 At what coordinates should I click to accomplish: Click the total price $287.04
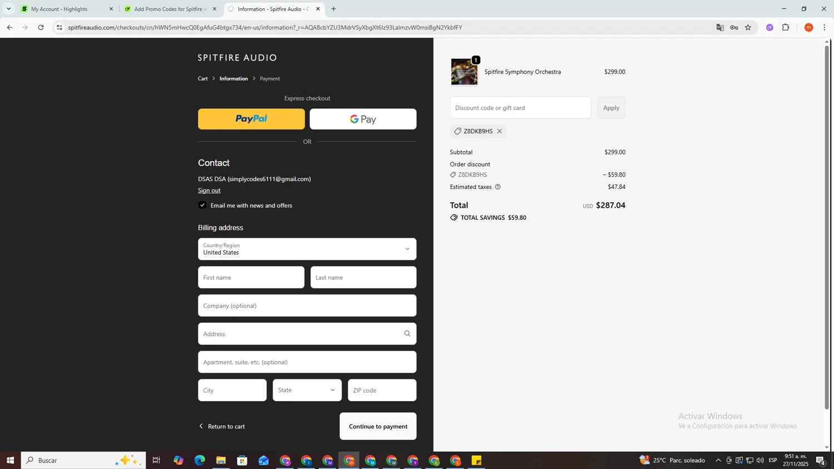point(610,205)
